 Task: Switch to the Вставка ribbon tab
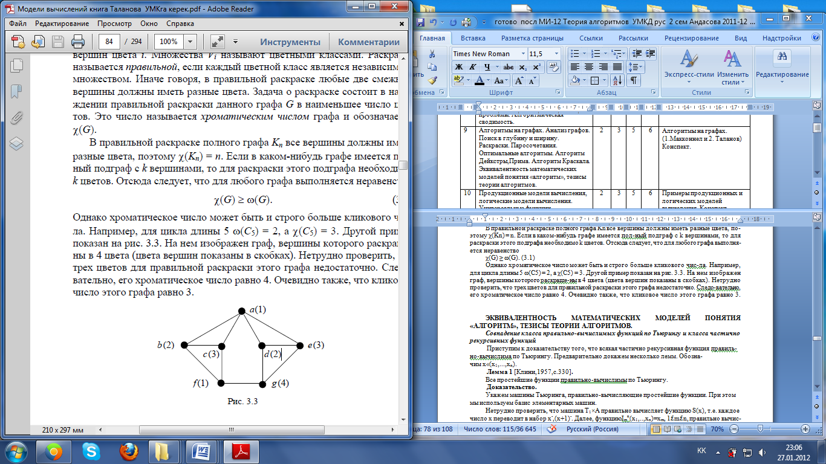tap(473, 37)
